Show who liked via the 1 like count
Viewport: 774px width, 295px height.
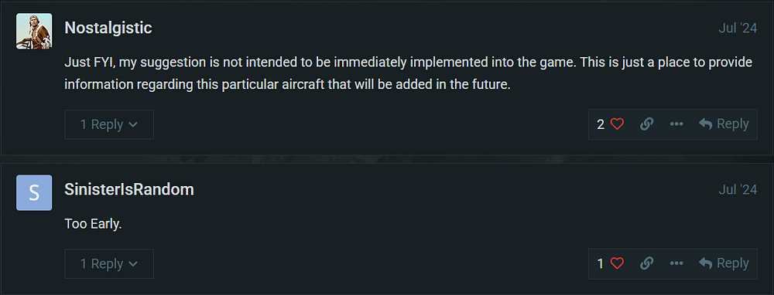tap(601, 264)
